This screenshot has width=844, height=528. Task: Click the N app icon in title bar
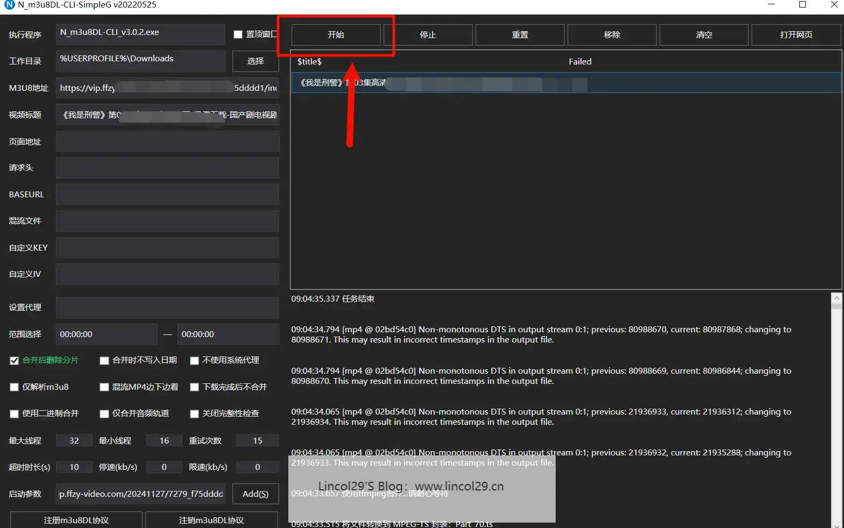point(9,5)
